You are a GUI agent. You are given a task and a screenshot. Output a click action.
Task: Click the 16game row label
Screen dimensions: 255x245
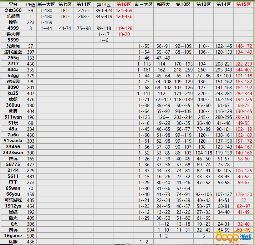(x=13, y=236)
